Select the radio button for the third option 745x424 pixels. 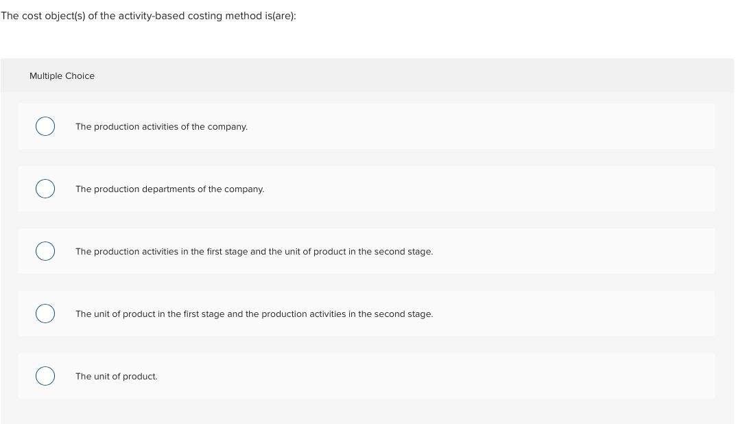pos(45,251)
